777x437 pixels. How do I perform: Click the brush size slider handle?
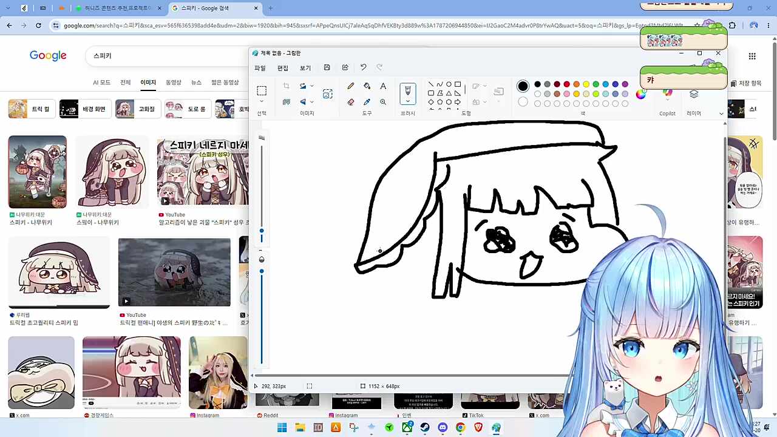[x=262, y=231]
